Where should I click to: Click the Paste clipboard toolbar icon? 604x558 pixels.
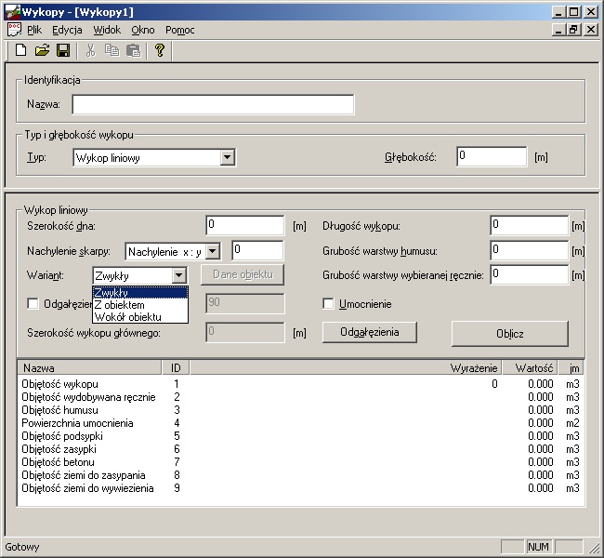coord(133,50)
